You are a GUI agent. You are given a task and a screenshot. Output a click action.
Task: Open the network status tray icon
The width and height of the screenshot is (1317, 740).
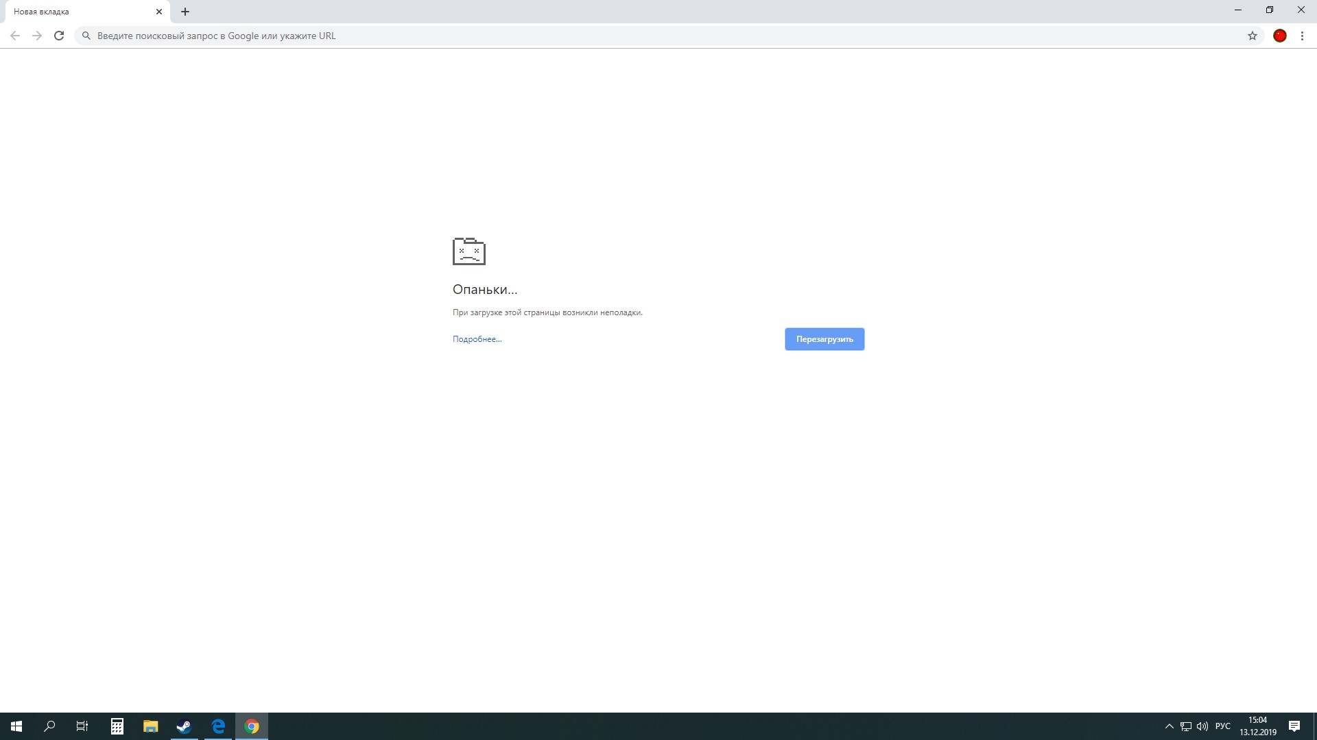[x=1186, y=726]
